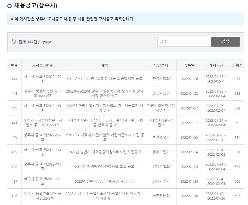Image resolution: width=248 pixels, height=205 pixels.
Task: Open post 코로나19 재택치료 간호인력 기간제근로자 모집 공고
Action: click(x=105, y=137)
